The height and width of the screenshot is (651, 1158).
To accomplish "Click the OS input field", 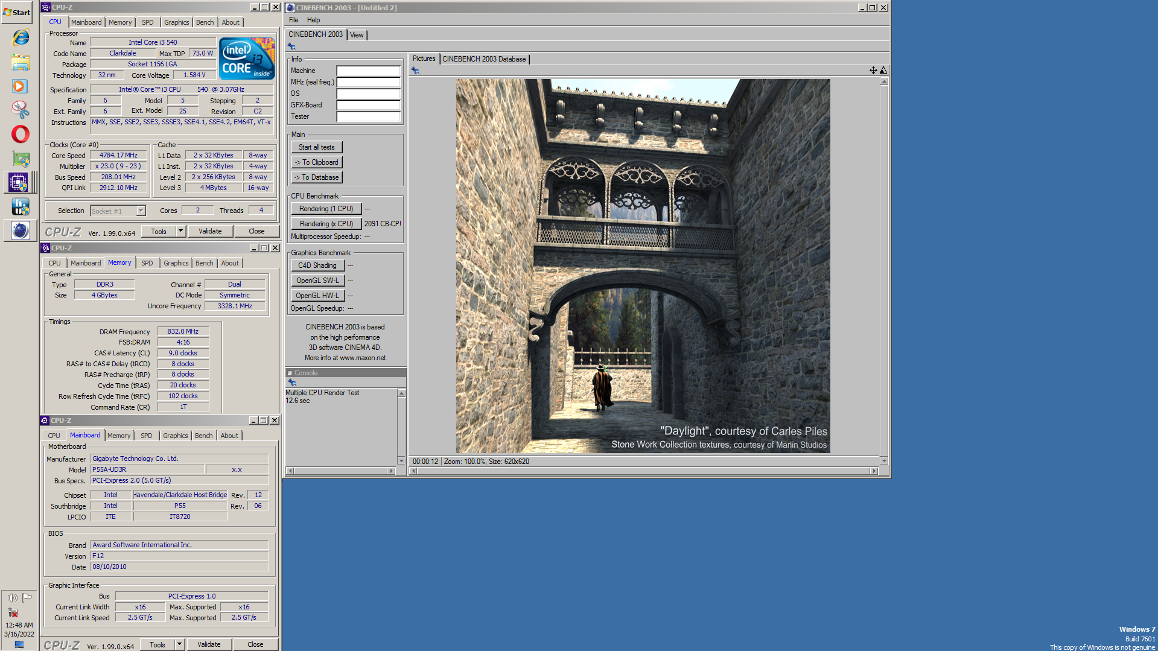I will tap(368, 94).
